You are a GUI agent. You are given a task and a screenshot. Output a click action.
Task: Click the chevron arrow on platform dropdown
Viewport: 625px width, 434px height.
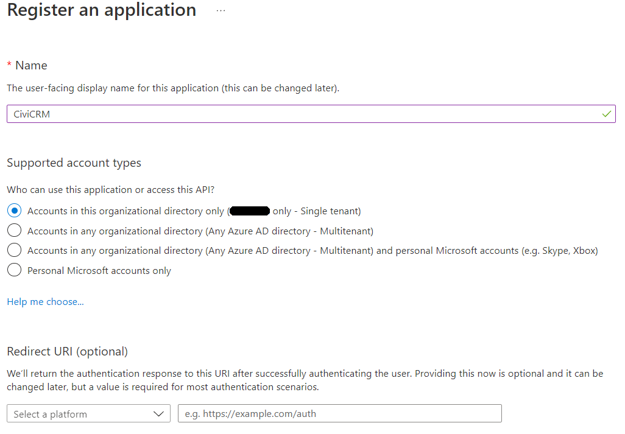(x=159, y=414)
